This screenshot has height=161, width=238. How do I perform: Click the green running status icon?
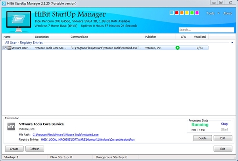pos(177,48)
